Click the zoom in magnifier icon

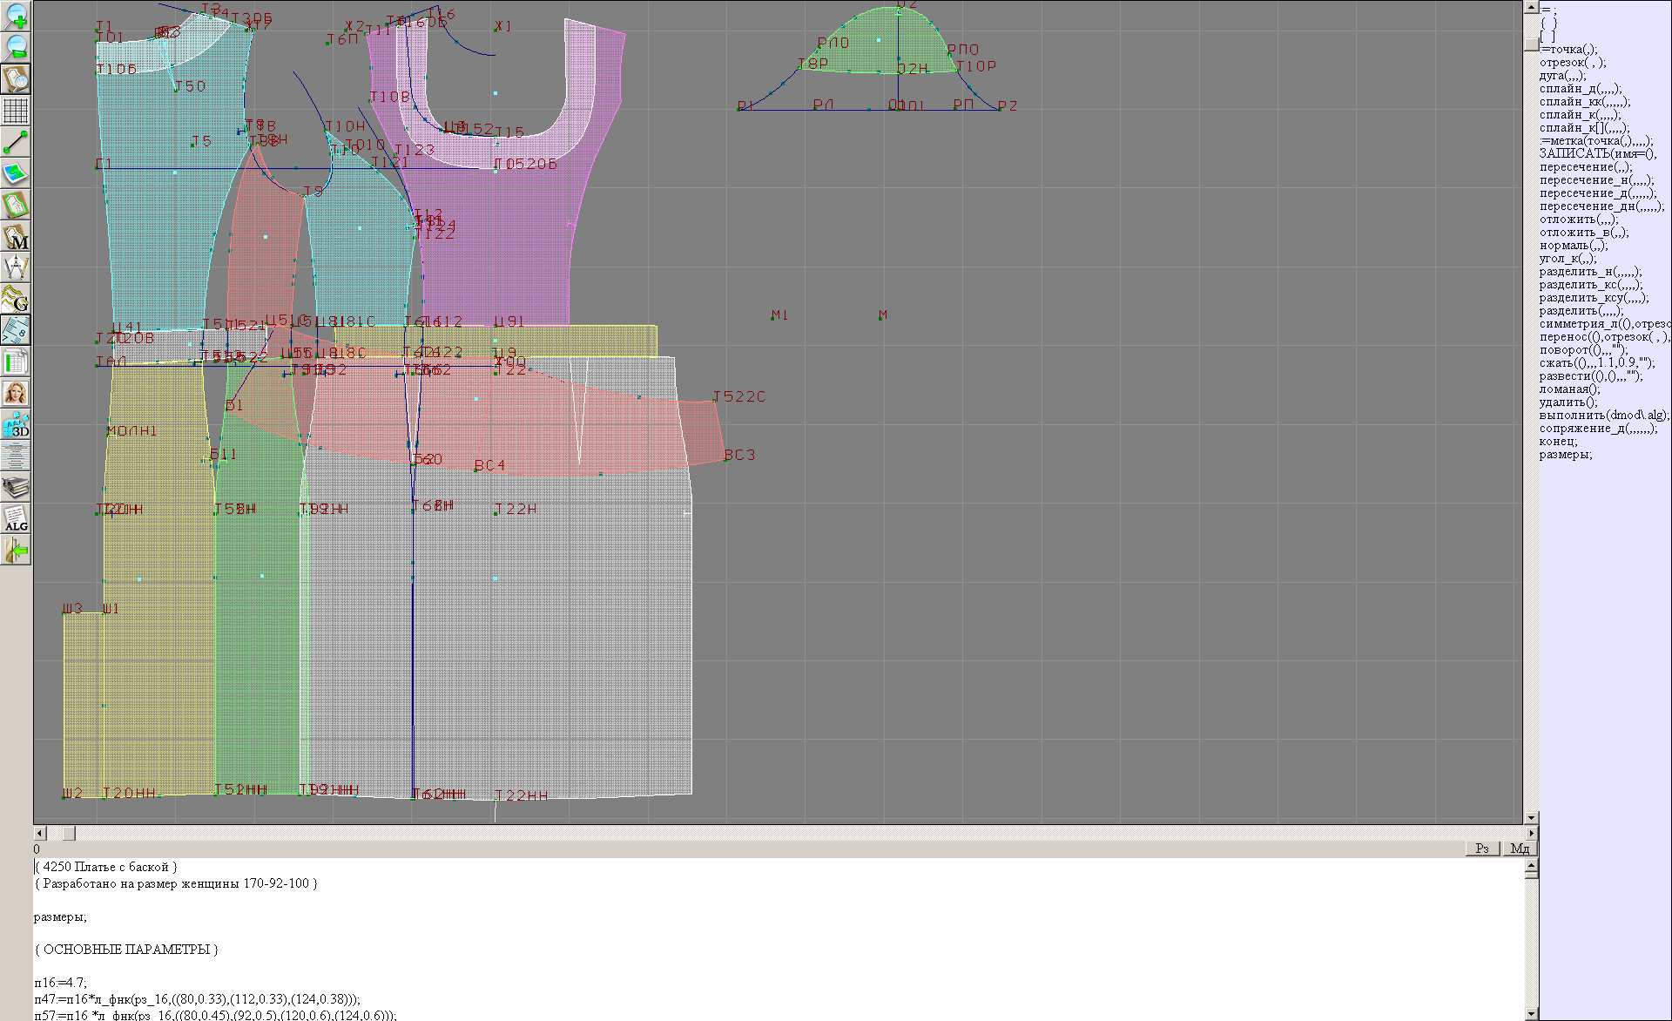click(16, 16)
